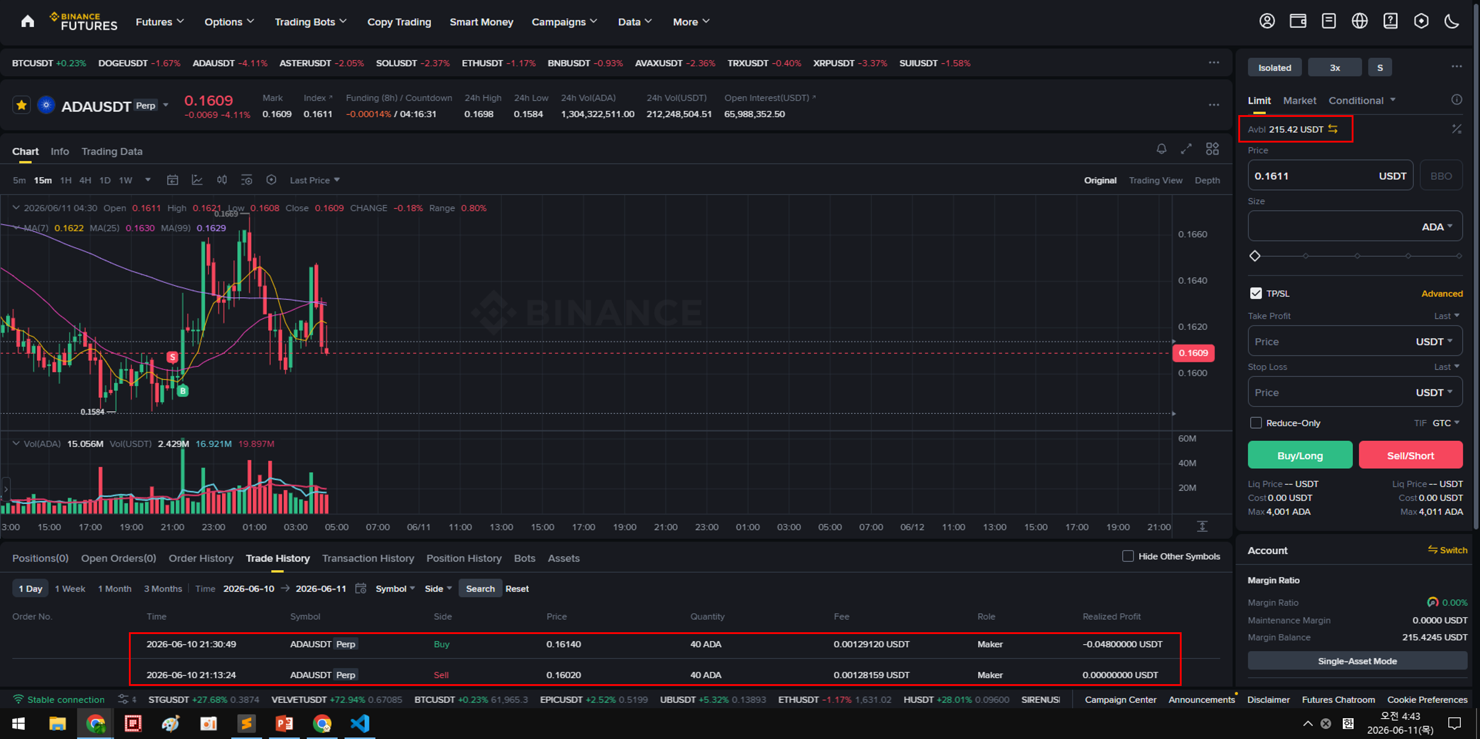This screenshot has height=739, width=1480.
Task: Open the Last Price dropdown
Action: point(315,180)
